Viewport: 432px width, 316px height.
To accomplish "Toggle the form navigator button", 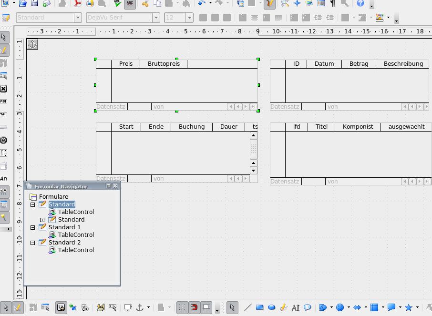I will tap(61, 307).
